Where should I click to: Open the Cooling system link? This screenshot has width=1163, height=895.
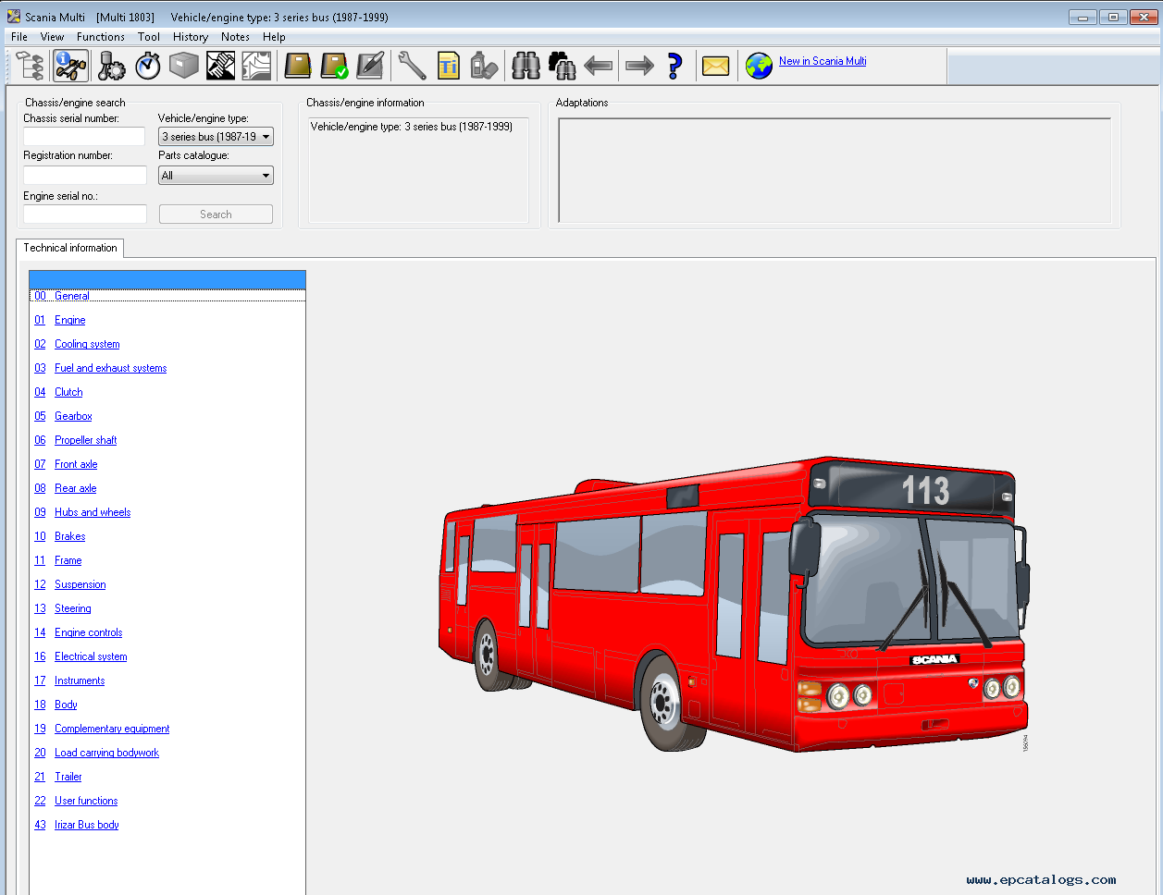coord(87,344)
